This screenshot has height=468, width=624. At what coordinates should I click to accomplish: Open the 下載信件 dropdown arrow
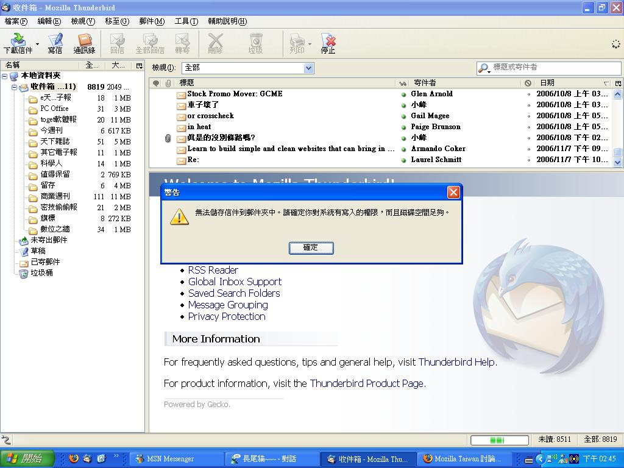pos(37,44)
